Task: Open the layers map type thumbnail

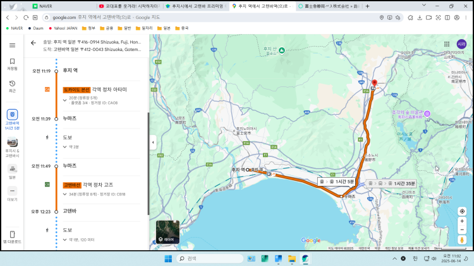Action: click(x=167, y=232)
